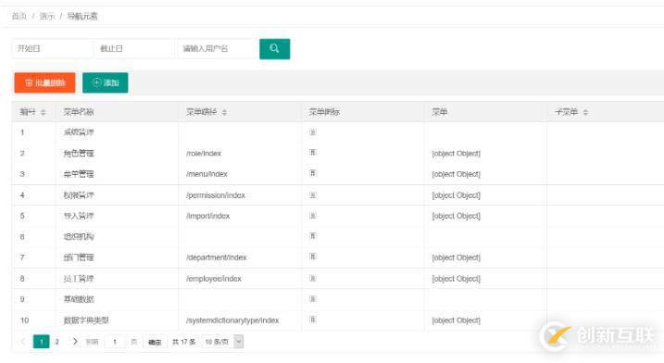This screenshot has height=363, width=664.
Task: Open the 10 条/页 page size dropdown
Action: point(223,342)
